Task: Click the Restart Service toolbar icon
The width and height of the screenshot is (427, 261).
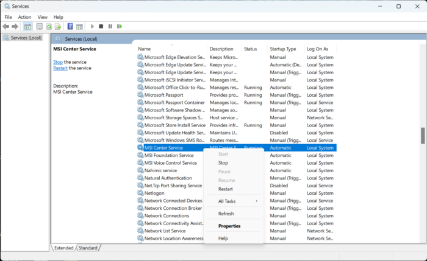Action: [120, 26]
